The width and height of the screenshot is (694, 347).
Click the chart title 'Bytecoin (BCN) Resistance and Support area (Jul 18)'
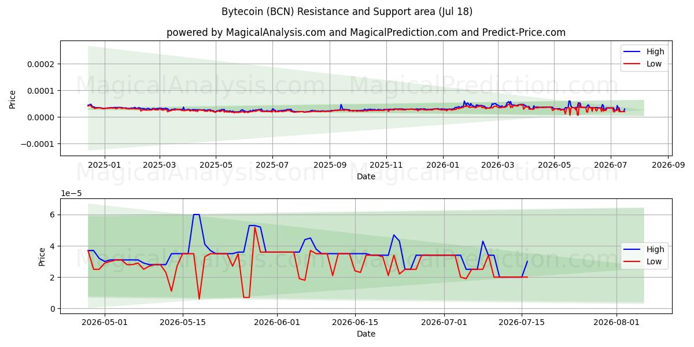(x=347, y=12)
